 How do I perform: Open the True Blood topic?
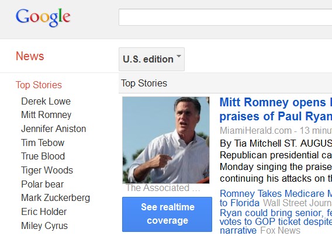coord(43,156)
